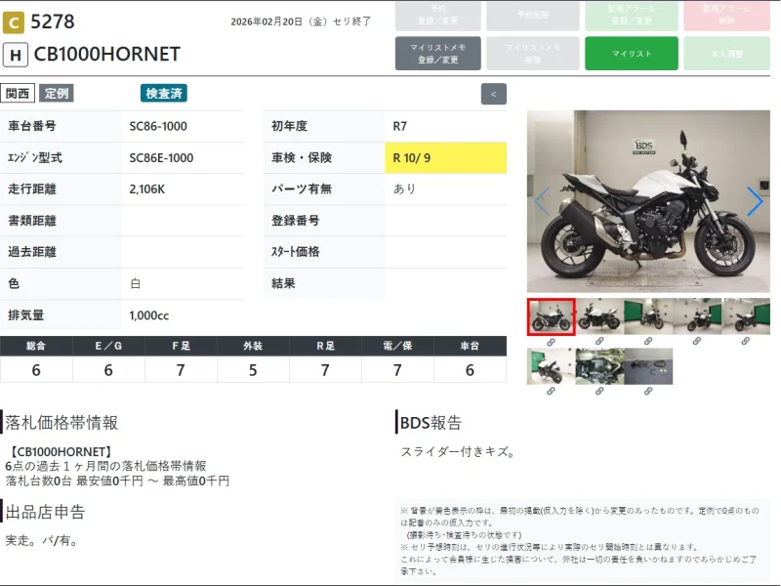
Task: Click the 落札価格帯情報 heading
Action: pos(62,423)
